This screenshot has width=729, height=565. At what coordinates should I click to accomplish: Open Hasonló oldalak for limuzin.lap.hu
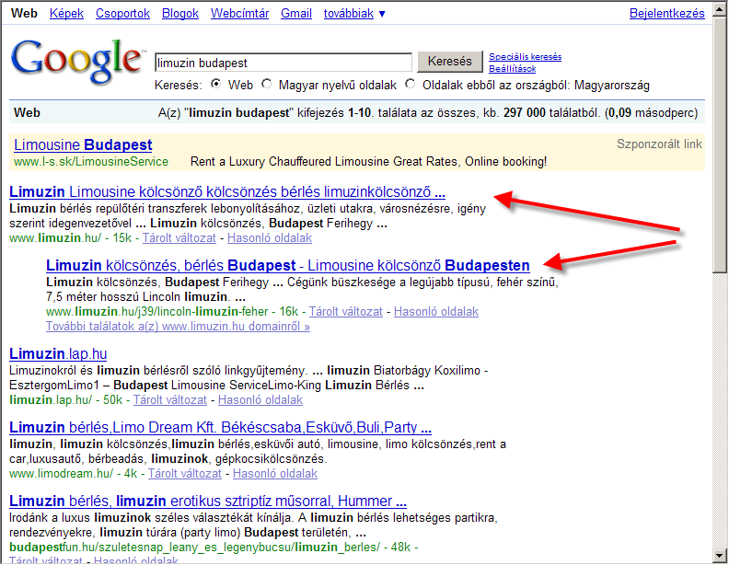(260, 399)
